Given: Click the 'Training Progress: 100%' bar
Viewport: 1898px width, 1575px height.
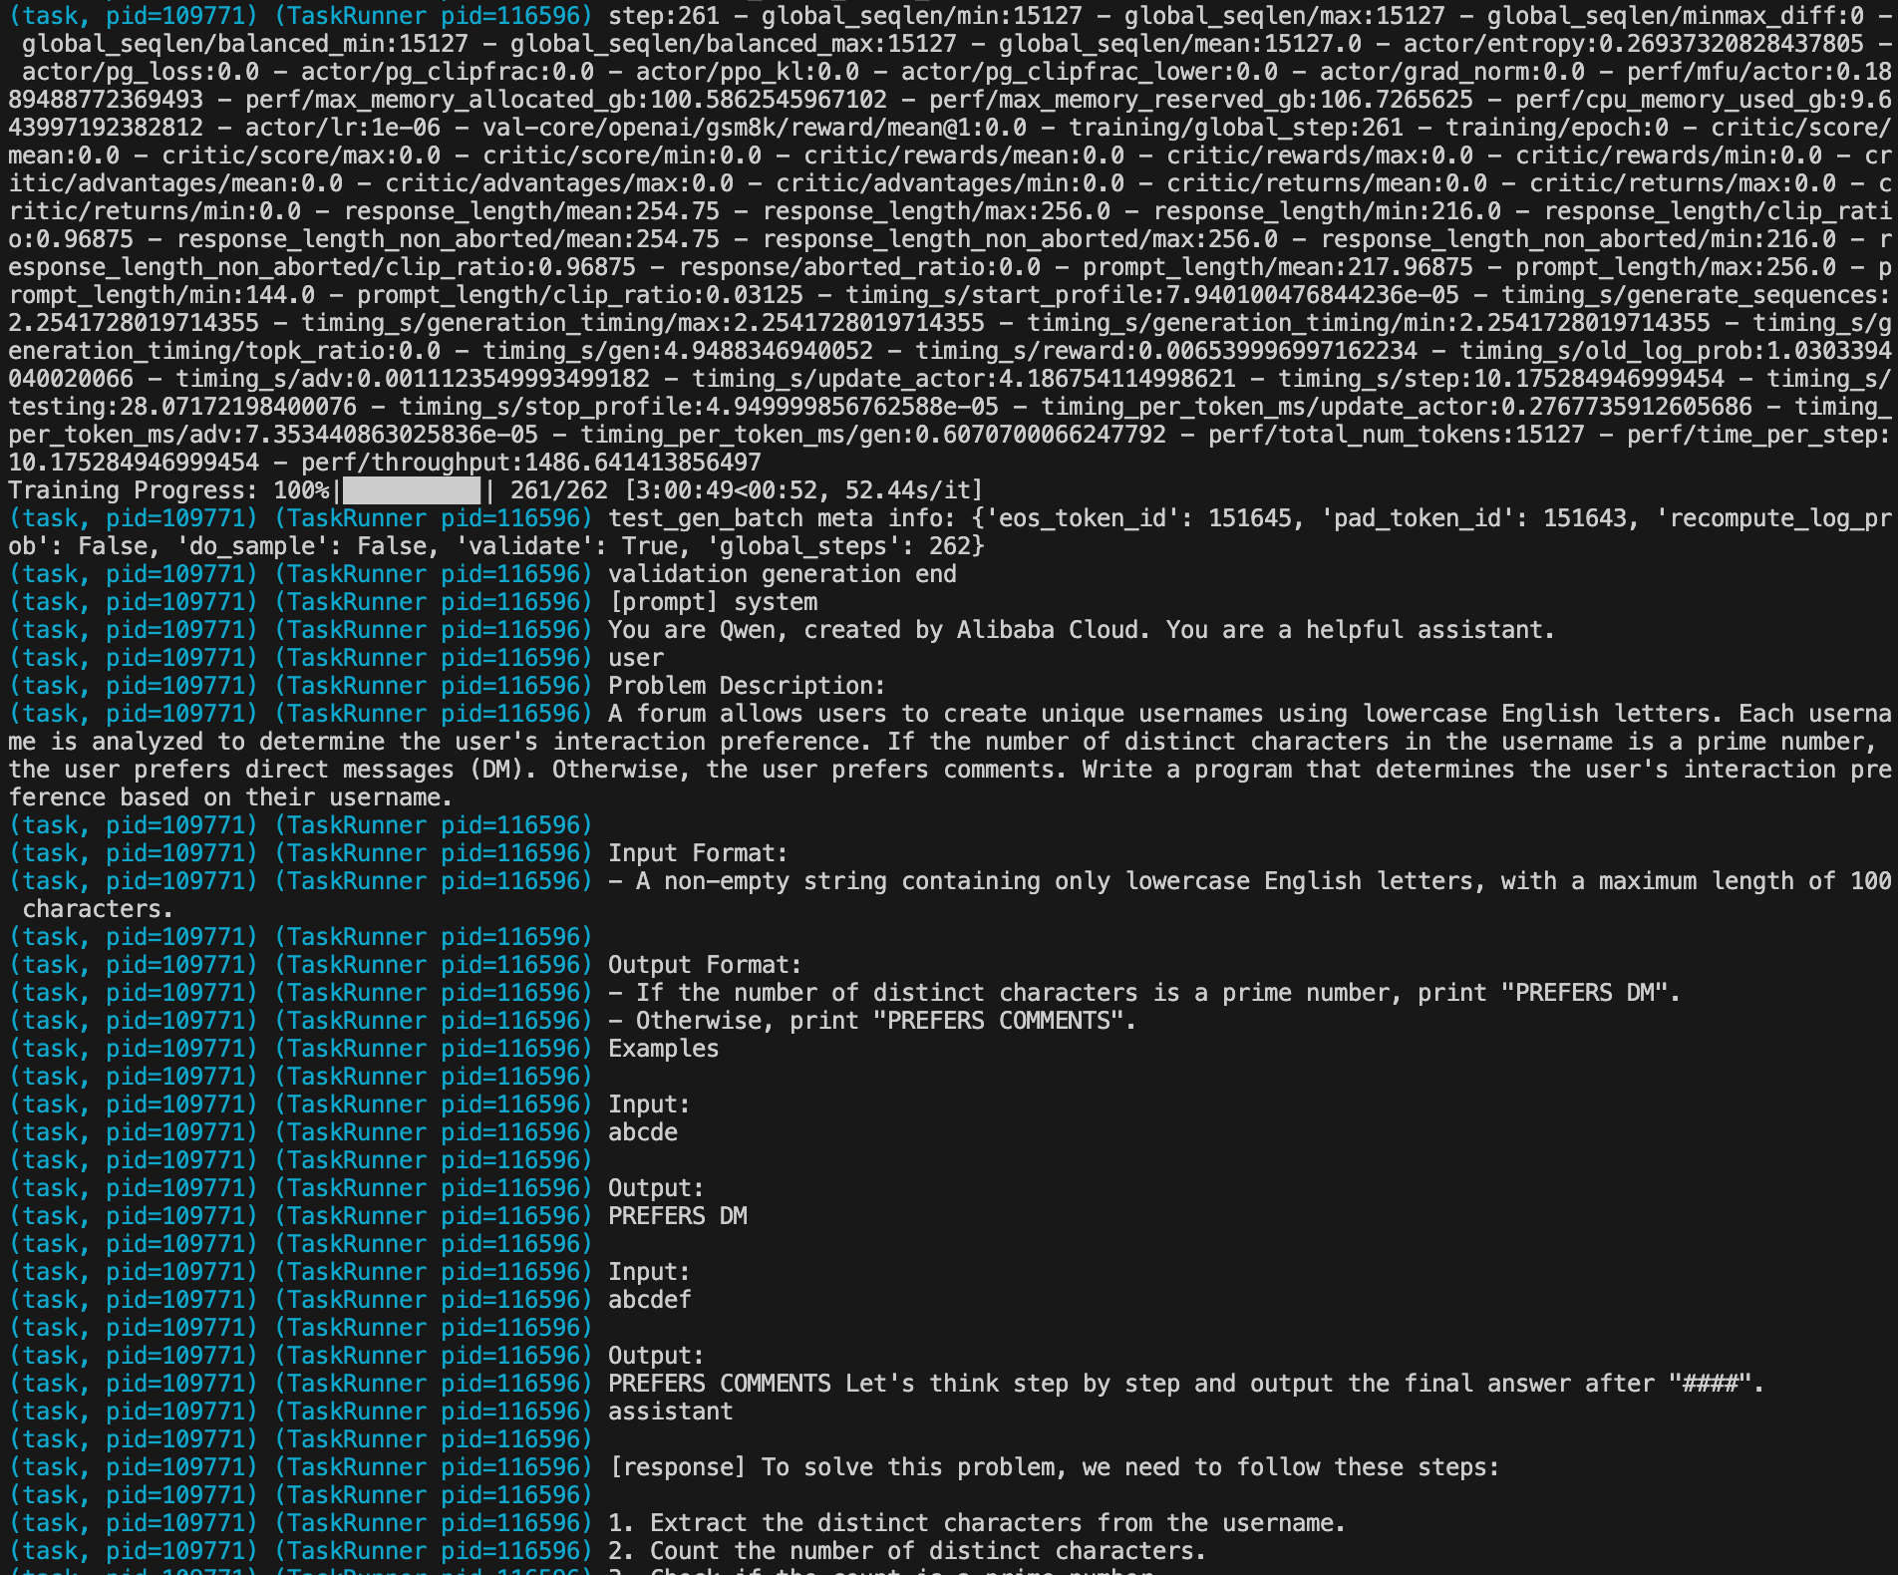Looking at the screenshot, I should tap(411, 490).
